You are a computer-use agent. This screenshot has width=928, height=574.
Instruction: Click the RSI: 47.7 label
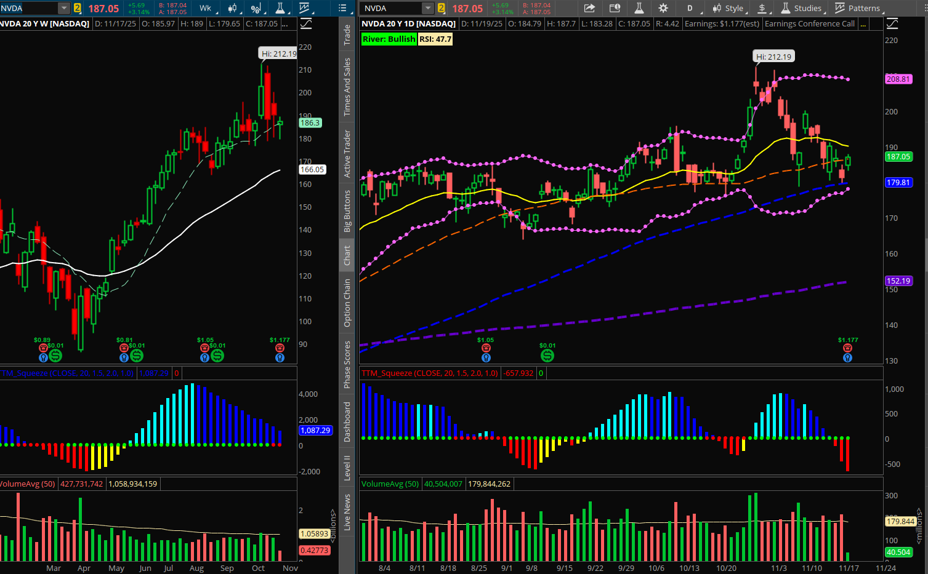(435, 39)
